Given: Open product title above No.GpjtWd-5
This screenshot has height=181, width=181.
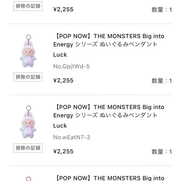Looking at the screenshot, I should point(109,40).
